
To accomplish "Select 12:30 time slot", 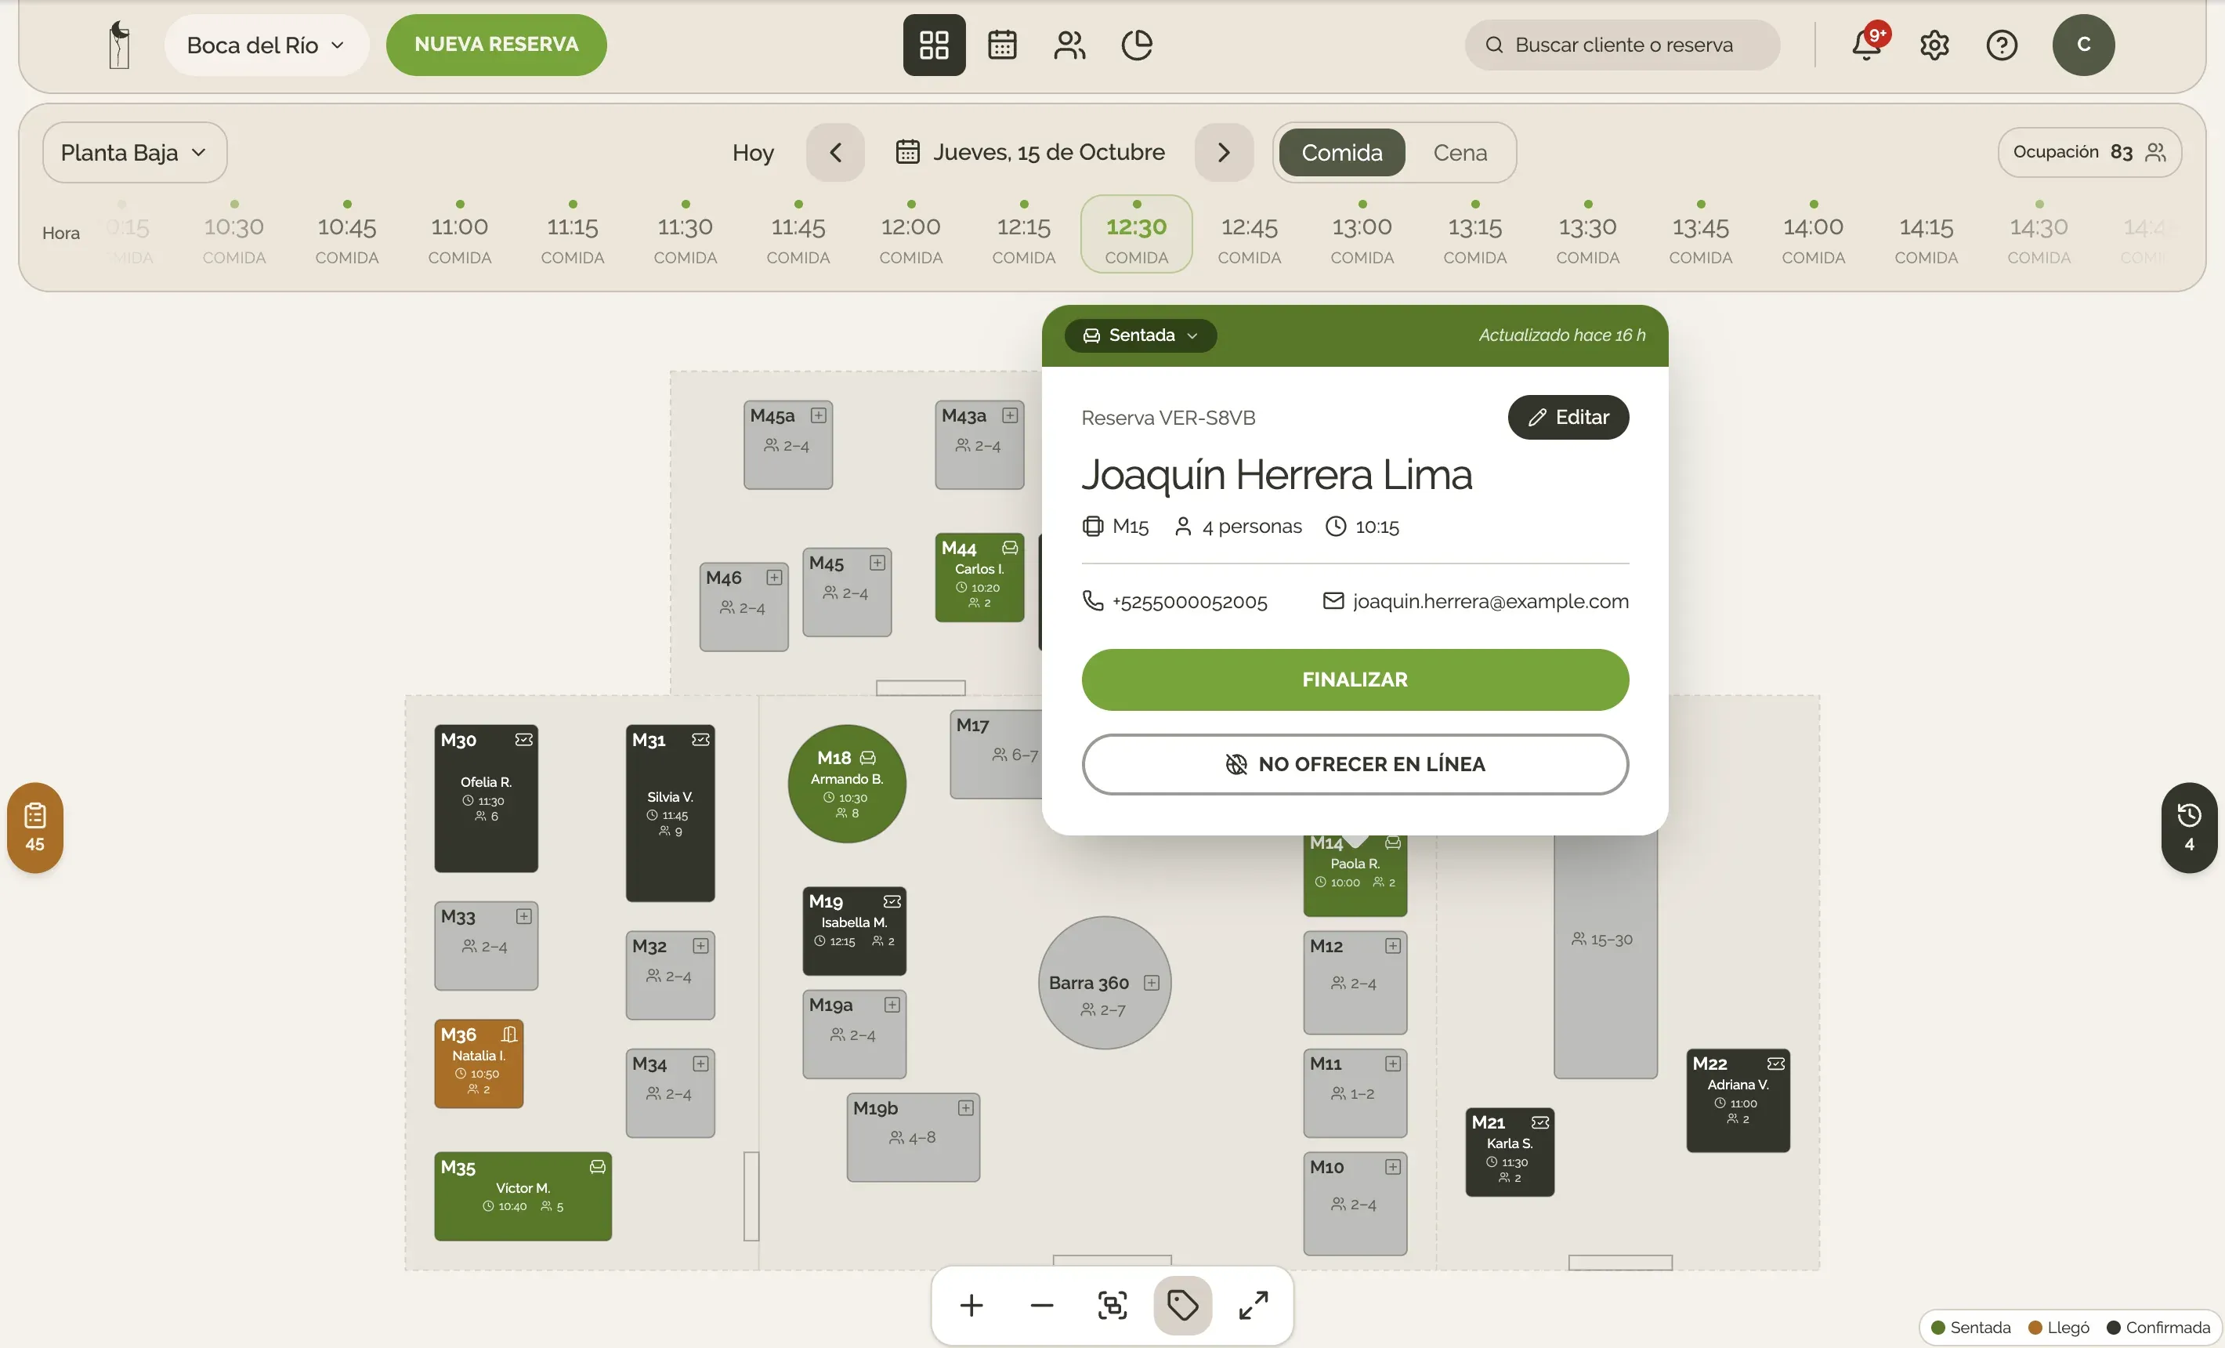I will (1136, 234).
